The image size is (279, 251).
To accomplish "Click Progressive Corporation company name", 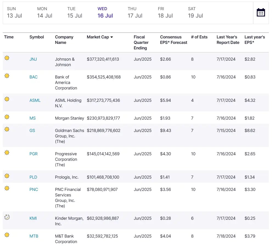I will point(66,159).
